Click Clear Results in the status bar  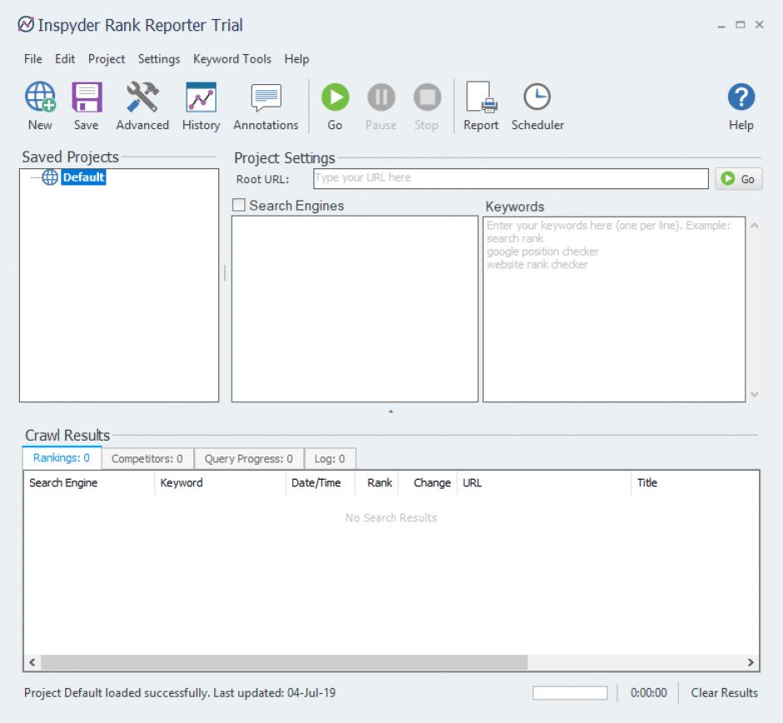pyautogui.click(x=724, y=693)
